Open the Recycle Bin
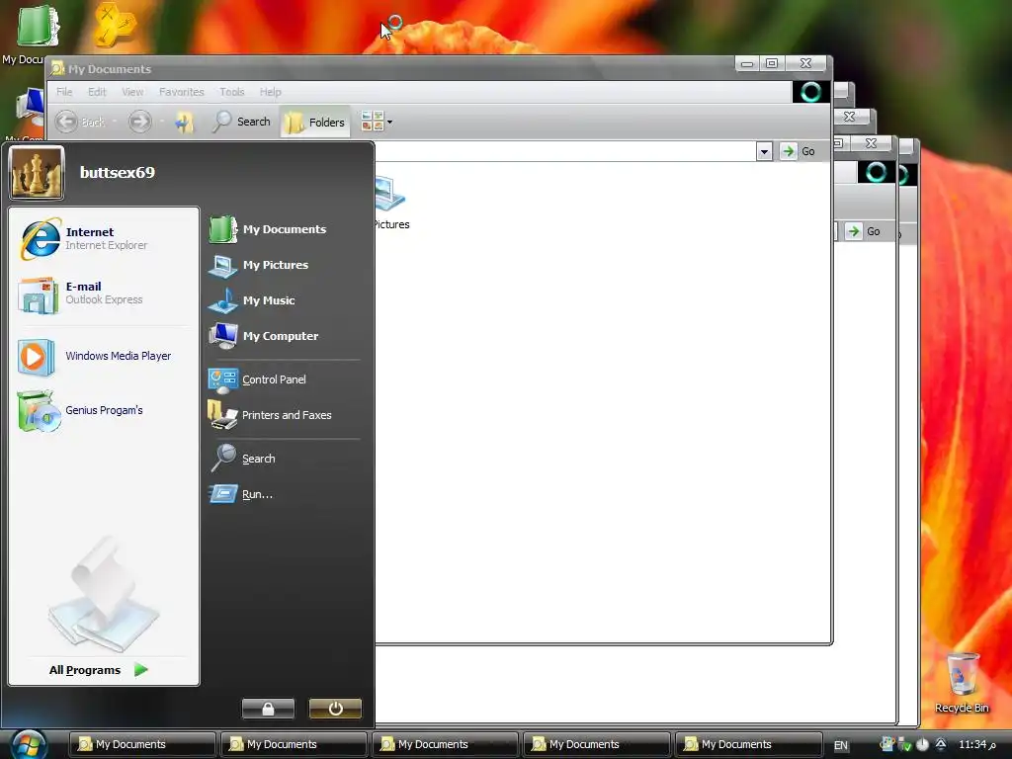 962,683
